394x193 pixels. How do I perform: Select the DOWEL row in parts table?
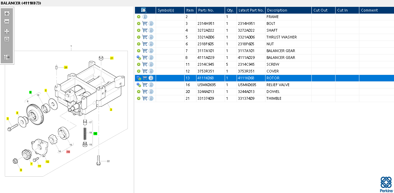273,92
